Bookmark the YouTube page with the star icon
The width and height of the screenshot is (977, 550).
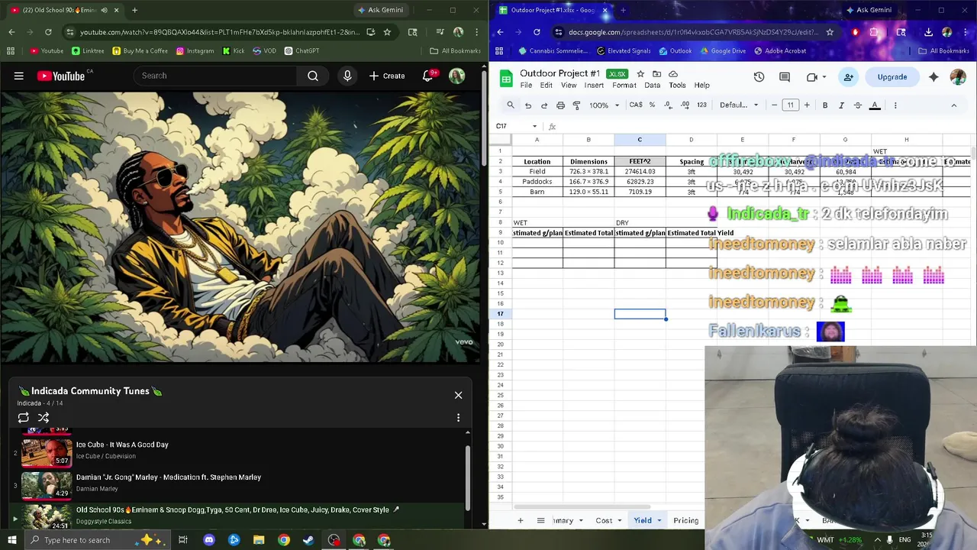tap(387, 32)
